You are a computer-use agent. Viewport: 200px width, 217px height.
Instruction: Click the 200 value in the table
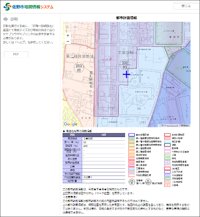[x=85, y=146]
